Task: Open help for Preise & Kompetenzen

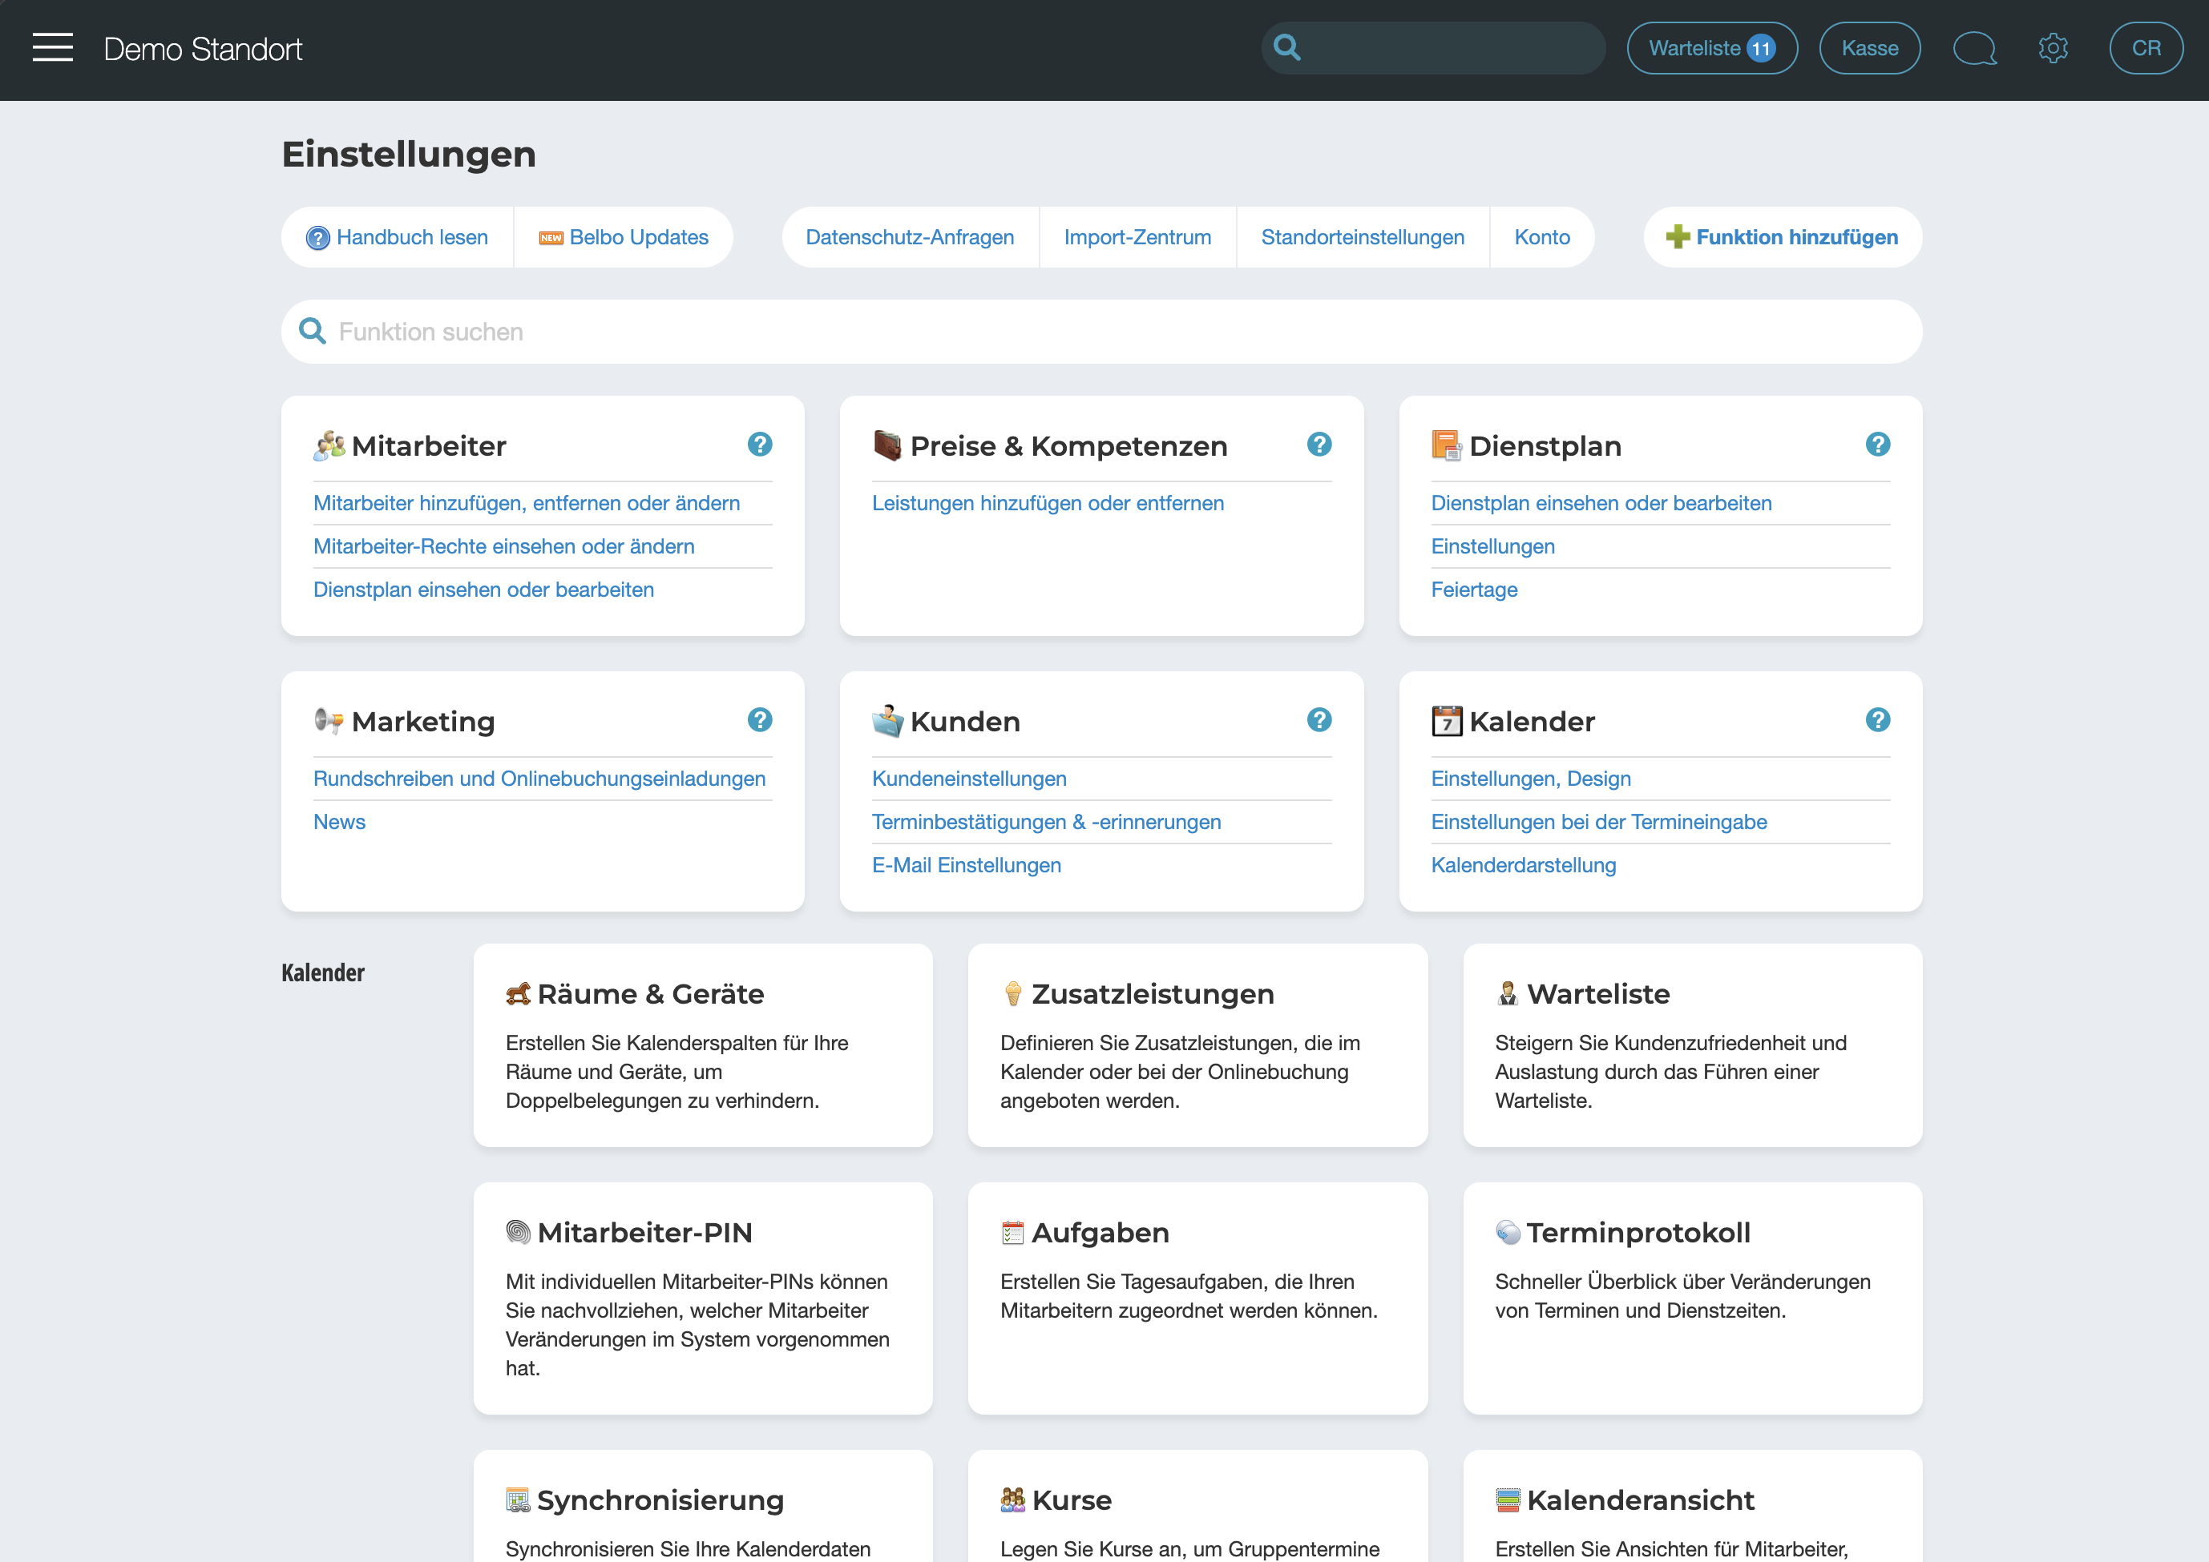Action: click(1319, 445)
